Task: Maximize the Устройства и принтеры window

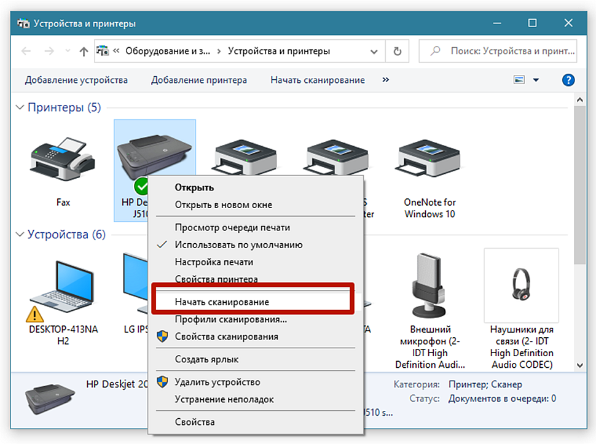Action: [533, 23]
